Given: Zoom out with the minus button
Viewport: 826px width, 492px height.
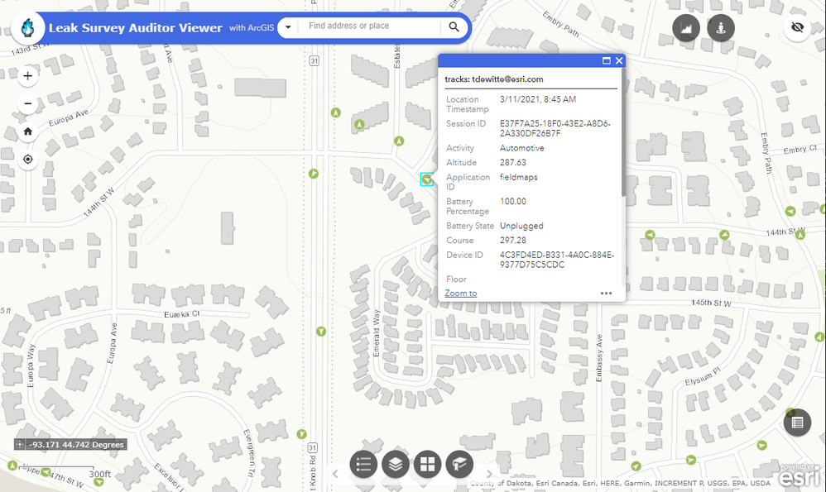Looking at the screenshot, I should point(28,103).
